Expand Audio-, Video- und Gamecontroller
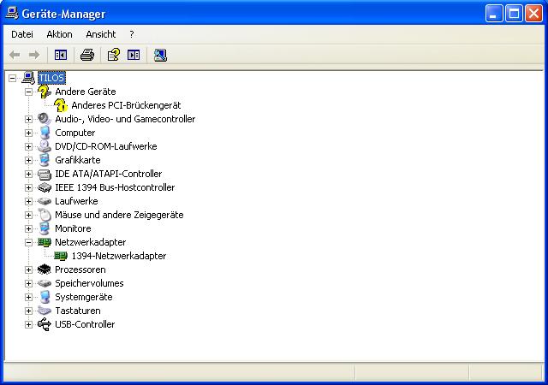Screen dimensions: 548x385 [x=28, y=119]
